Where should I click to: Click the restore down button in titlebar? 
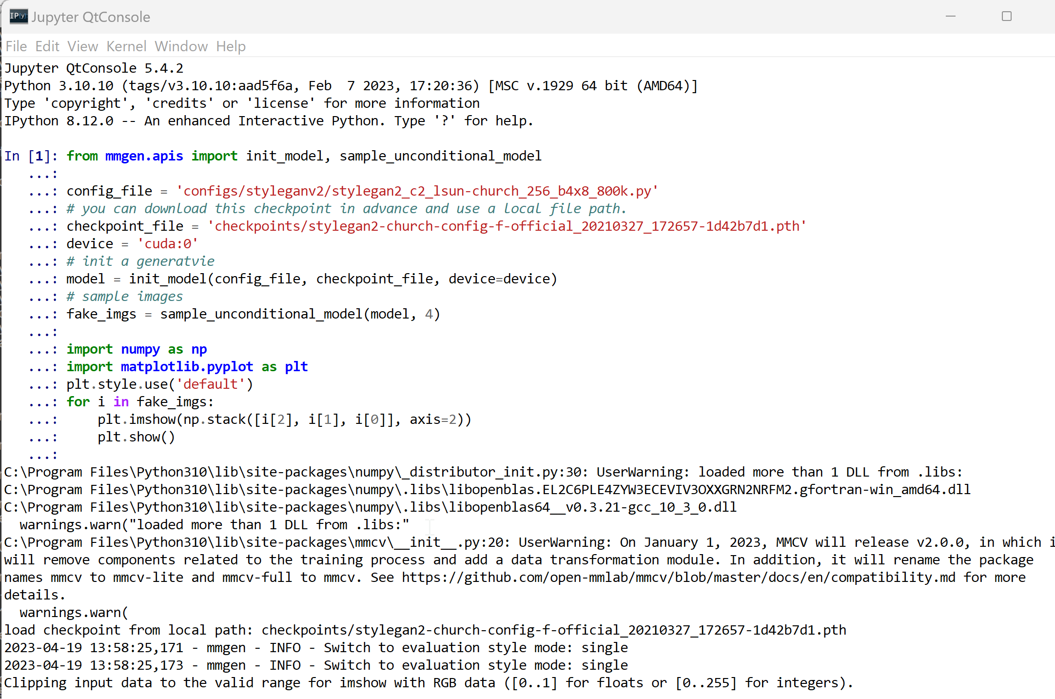(1007, 16)
